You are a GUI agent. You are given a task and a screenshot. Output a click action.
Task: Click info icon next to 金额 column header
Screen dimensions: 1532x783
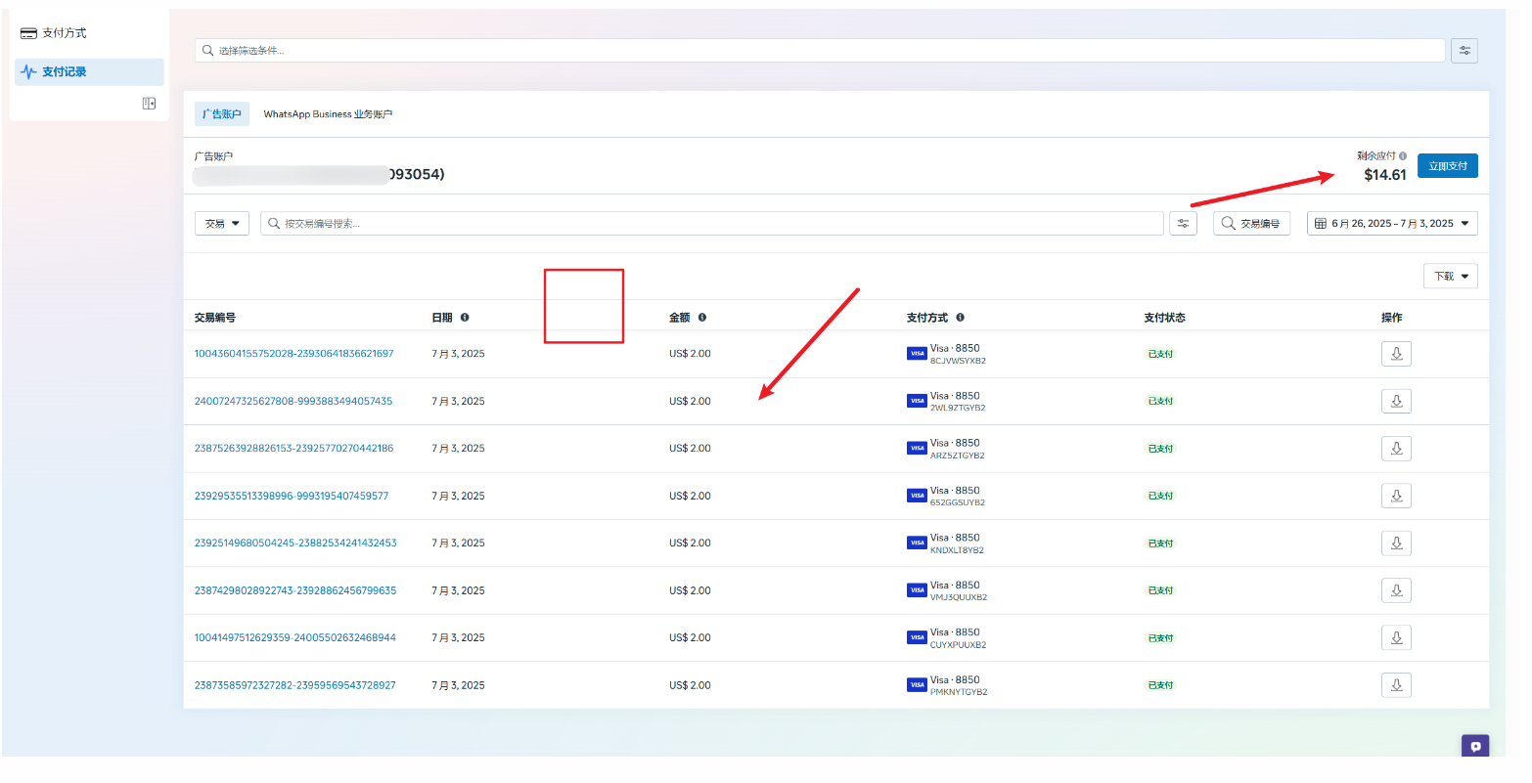702,318
